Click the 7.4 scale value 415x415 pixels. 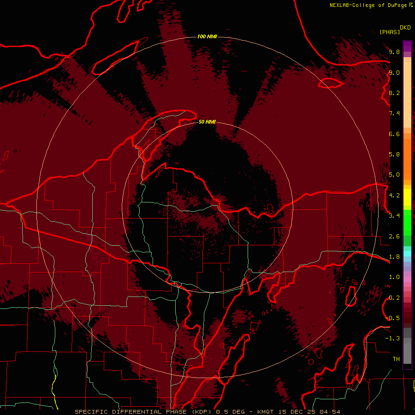[394, 113]
